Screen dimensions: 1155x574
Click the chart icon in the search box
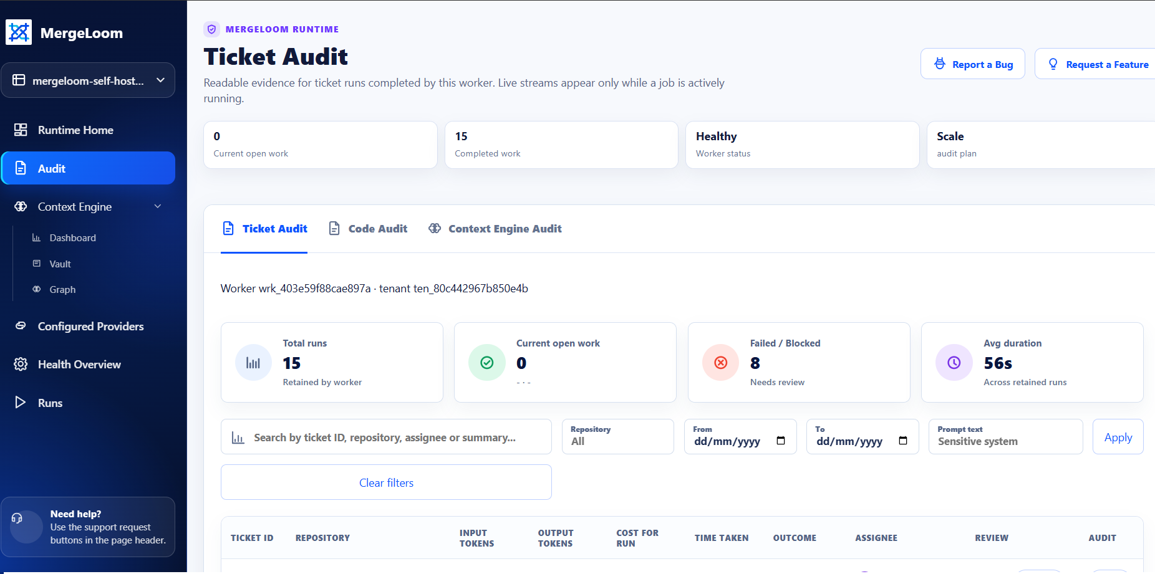pyautogui.click(x=238, y=438)
